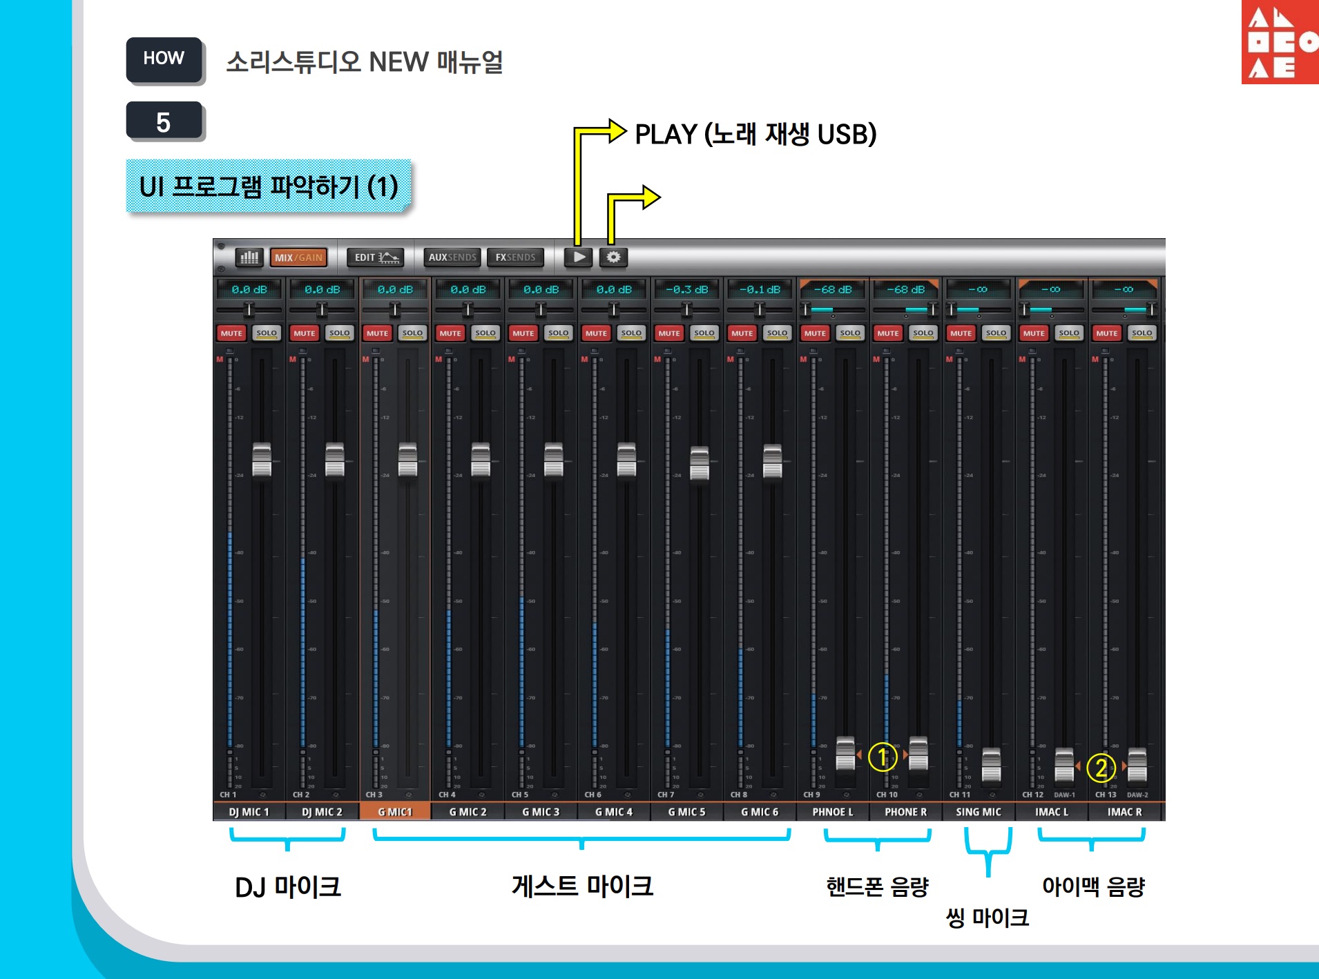Solo the SING MIC channel
1319x979 pixels.
click(996, 333)
